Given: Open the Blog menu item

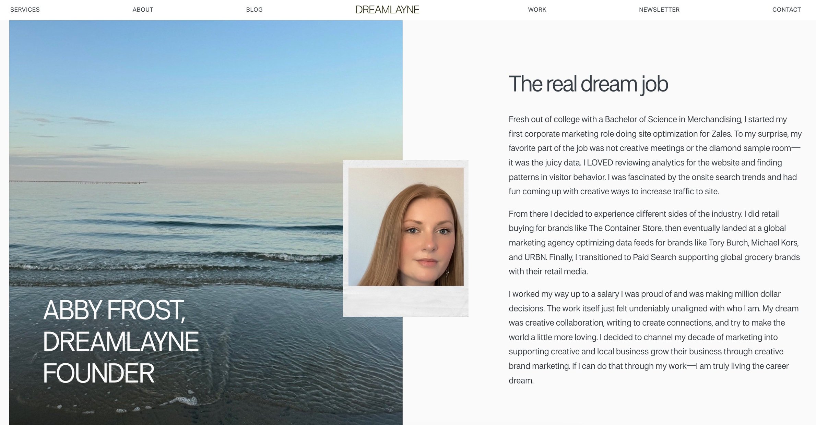Looking at the screenshot, I should click(x=254, y=10).
